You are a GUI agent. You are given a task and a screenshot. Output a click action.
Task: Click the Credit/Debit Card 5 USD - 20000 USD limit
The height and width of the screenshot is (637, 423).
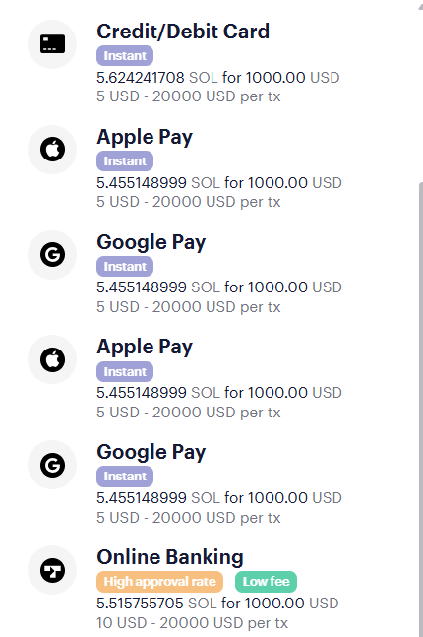pyautogui.click(x=188, y=96)
